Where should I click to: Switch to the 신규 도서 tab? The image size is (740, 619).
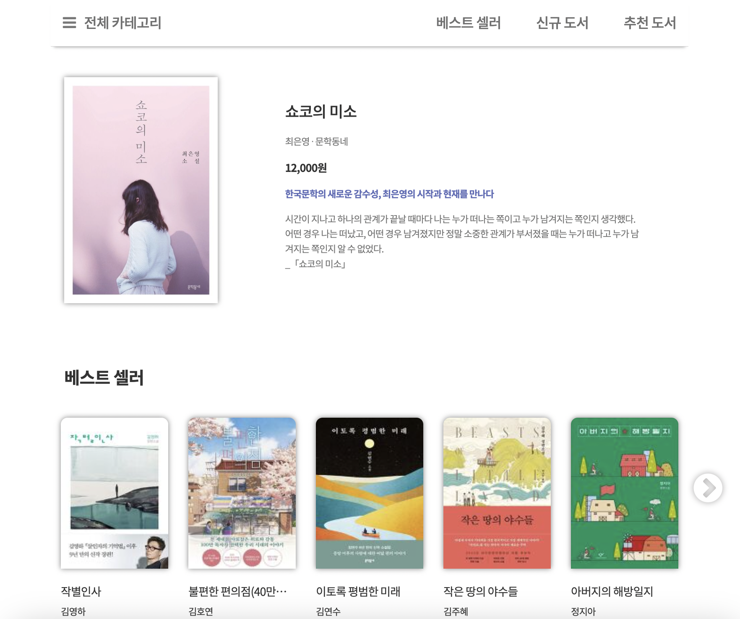tap(562, 23)
